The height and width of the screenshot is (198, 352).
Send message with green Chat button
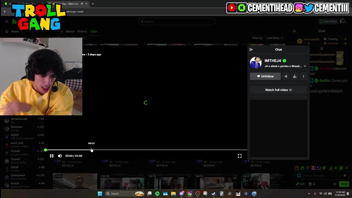pos(344,184)
